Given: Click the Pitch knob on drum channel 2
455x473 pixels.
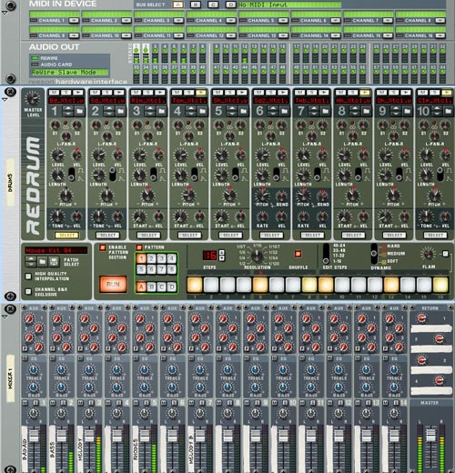Looking at the screenshot, I should click(x=106, y=196).
